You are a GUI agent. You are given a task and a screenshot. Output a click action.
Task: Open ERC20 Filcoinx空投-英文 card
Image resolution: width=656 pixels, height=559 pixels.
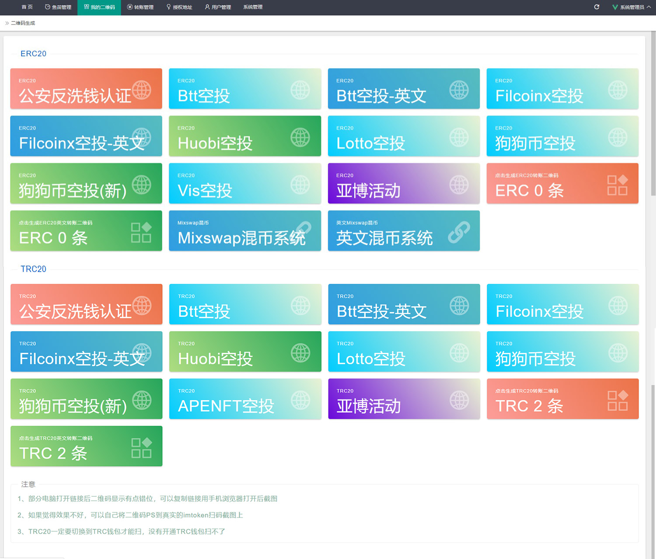pos(86,136)
